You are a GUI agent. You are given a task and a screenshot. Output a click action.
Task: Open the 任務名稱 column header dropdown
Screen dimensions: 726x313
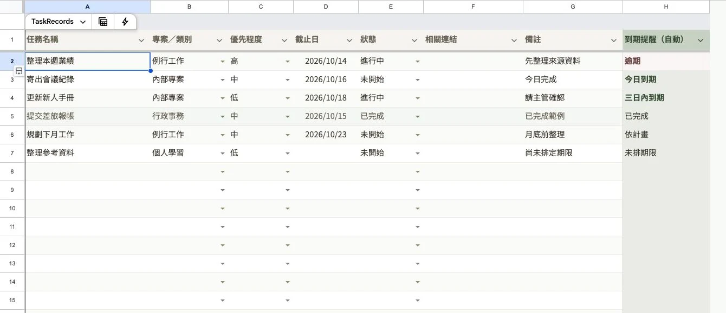[141, 40]
